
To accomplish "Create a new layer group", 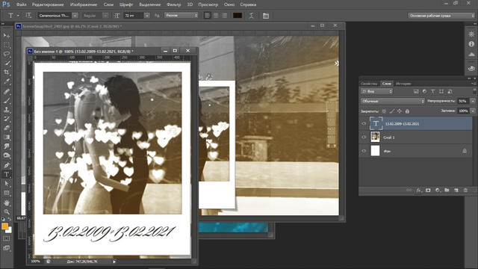I will tap(447, 190).
